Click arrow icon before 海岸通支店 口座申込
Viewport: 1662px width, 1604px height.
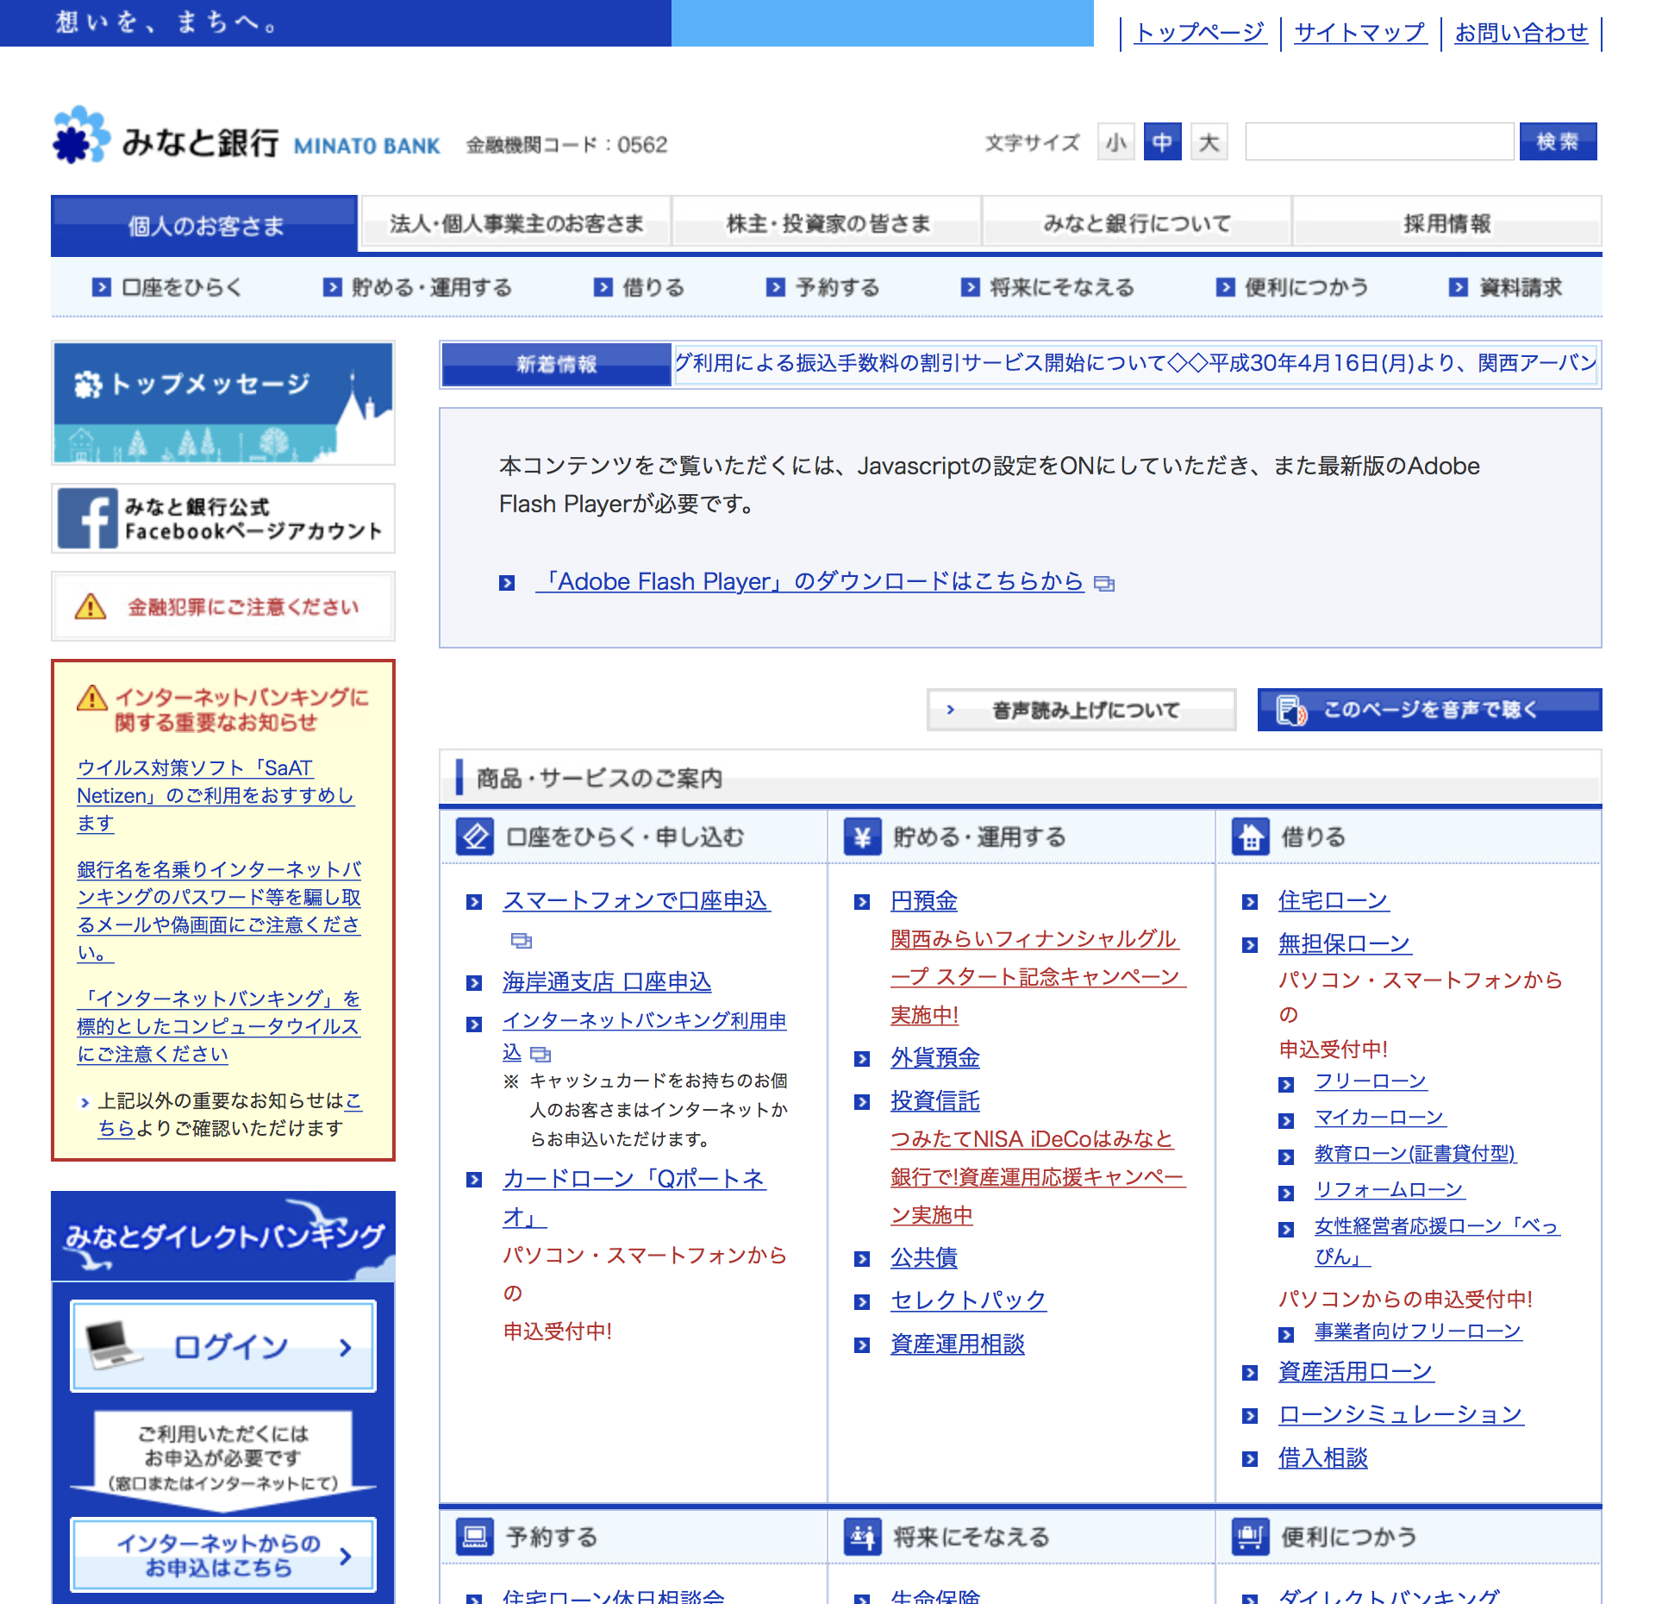pyautogui.click(x=474, y=983)
